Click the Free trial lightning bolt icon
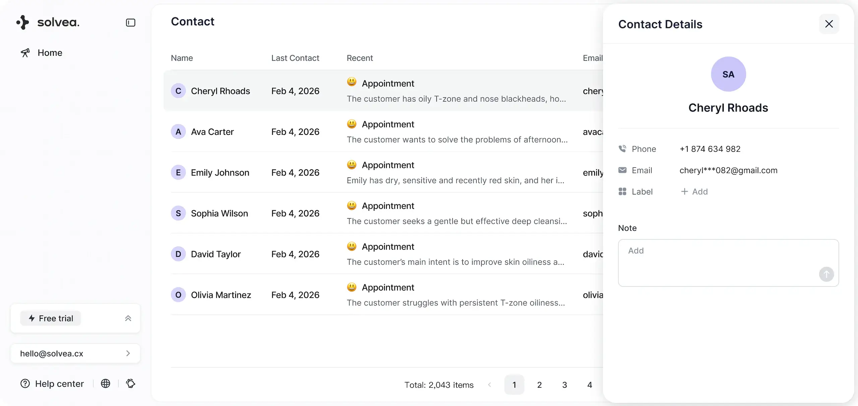The width and height of the screenshot is (858, 406). [x=32, y=318]
